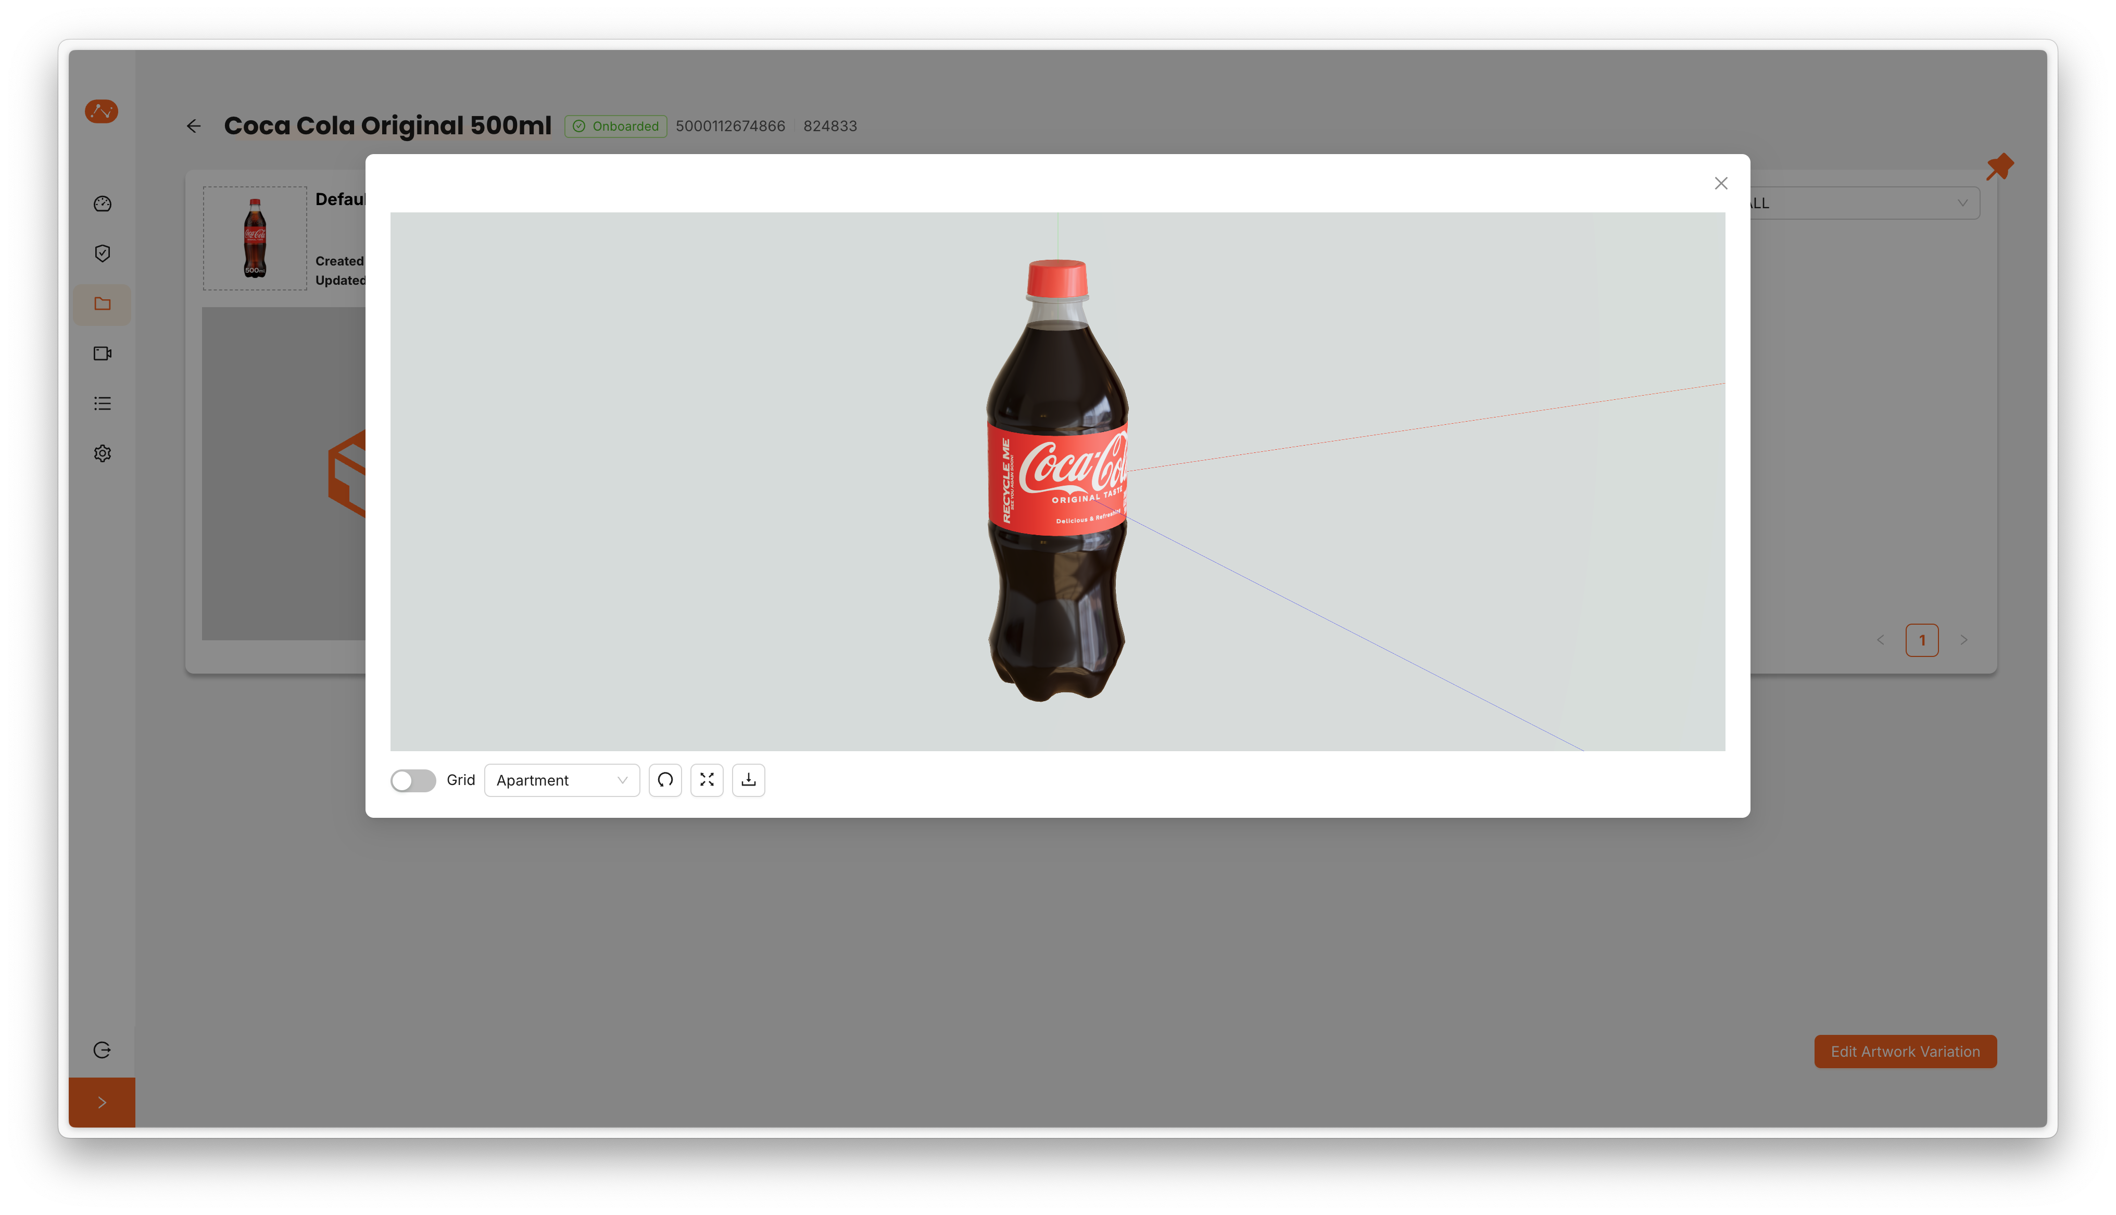Enter fullscreen mode for the 3D viewer
The image size is (2116, 1215).
coord(707,779)
